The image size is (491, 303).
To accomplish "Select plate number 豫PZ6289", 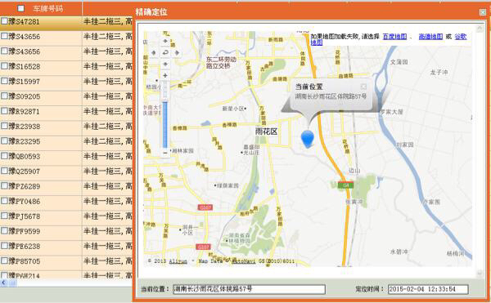I will [x=24, y=186].
